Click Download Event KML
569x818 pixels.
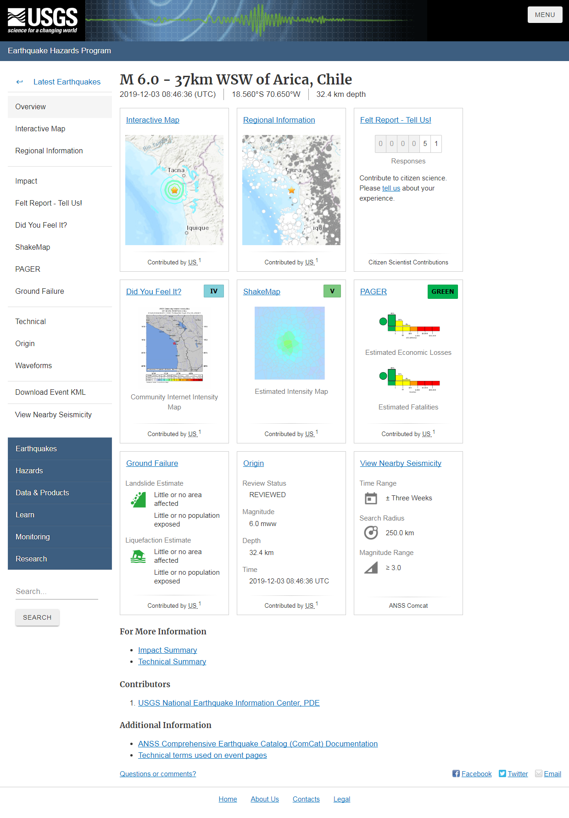coord(60,392)
